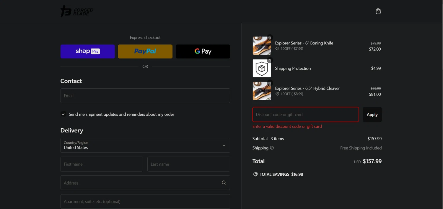This screenshot has height=209, width=443.
Task: Click the $72.00 price text
Action: coord(375,49)
